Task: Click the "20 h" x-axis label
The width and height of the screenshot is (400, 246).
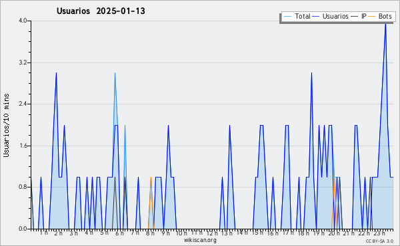Action: point(334,233)
